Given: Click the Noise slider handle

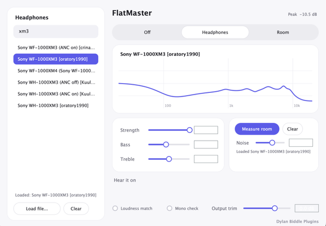Looking at the screenshot, I should click(272, 143).
